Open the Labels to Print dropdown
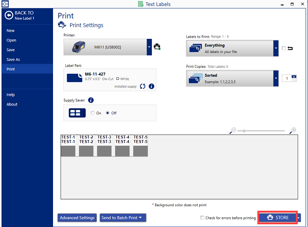 click(275, 48)
